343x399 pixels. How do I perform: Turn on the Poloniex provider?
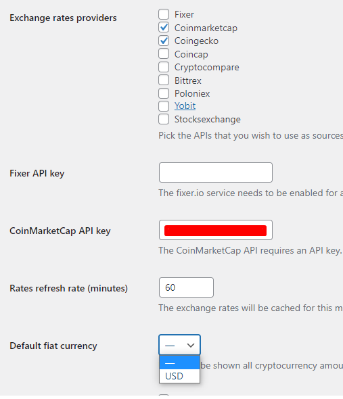[164, 93]
